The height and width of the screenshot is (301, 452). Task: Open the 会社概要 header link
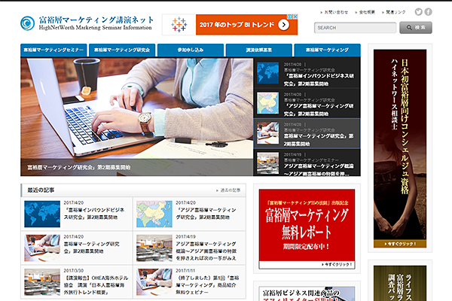tap(368, 12)
